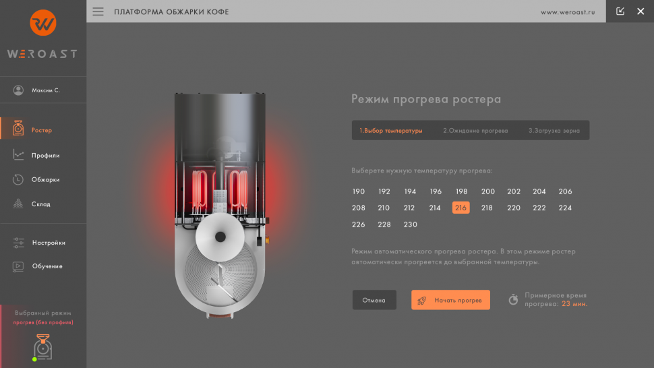Select temperature 192
654x368 pixels.
384,191
